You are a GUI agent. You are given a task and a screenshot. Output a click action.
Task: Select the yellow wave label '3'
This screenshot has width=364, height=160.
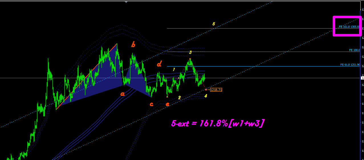tap(190, 52)
